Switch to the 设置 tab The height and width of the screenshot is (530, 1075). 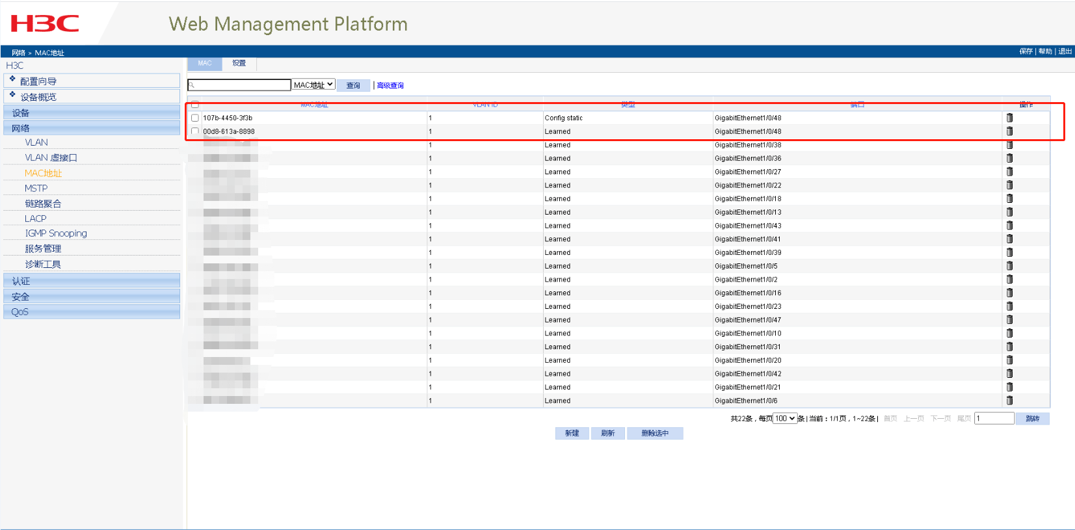click(x=239, y=63)
